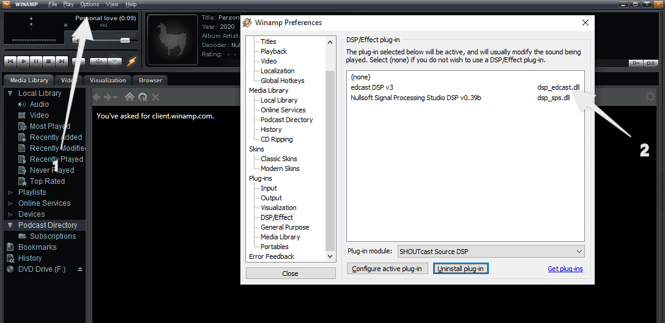This screenshot has height=323, width=665.
Task: Click Configure active plug-in button
Action: (387, 269)
